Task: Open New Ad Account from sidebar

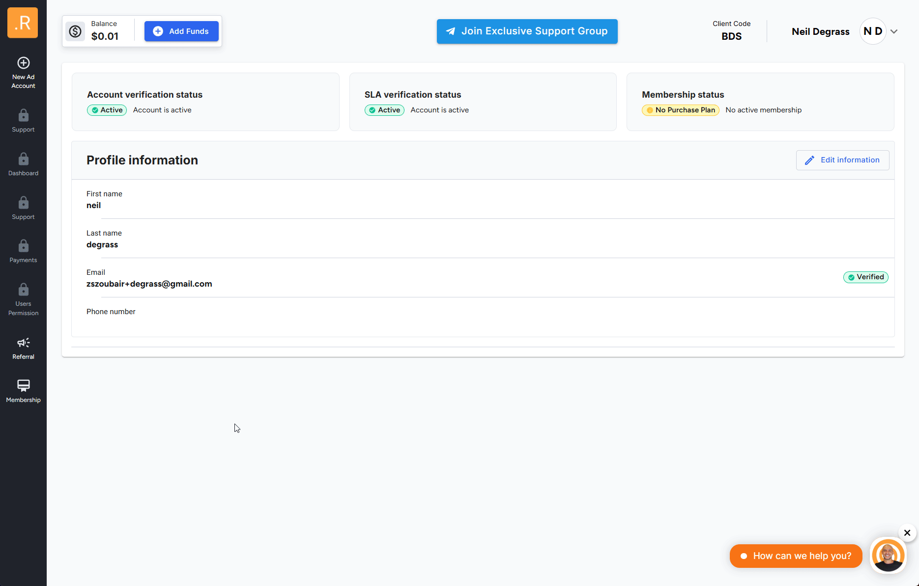Action: point(23,73)
